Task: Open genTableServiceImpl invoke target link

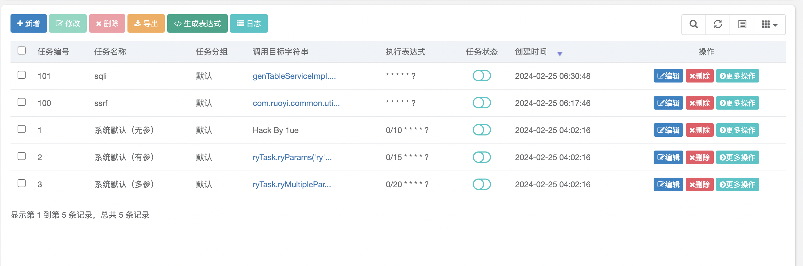Action: click(294, 76)
